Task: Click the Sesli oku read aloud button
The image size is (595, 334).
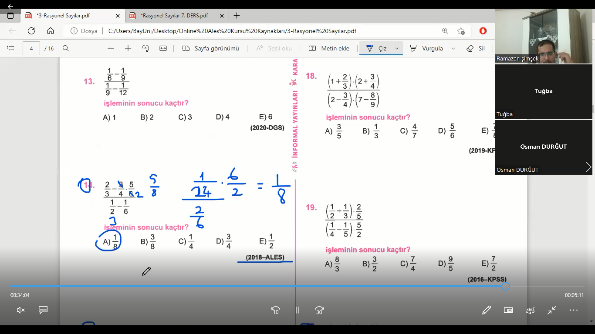Action: coord(274,48)
